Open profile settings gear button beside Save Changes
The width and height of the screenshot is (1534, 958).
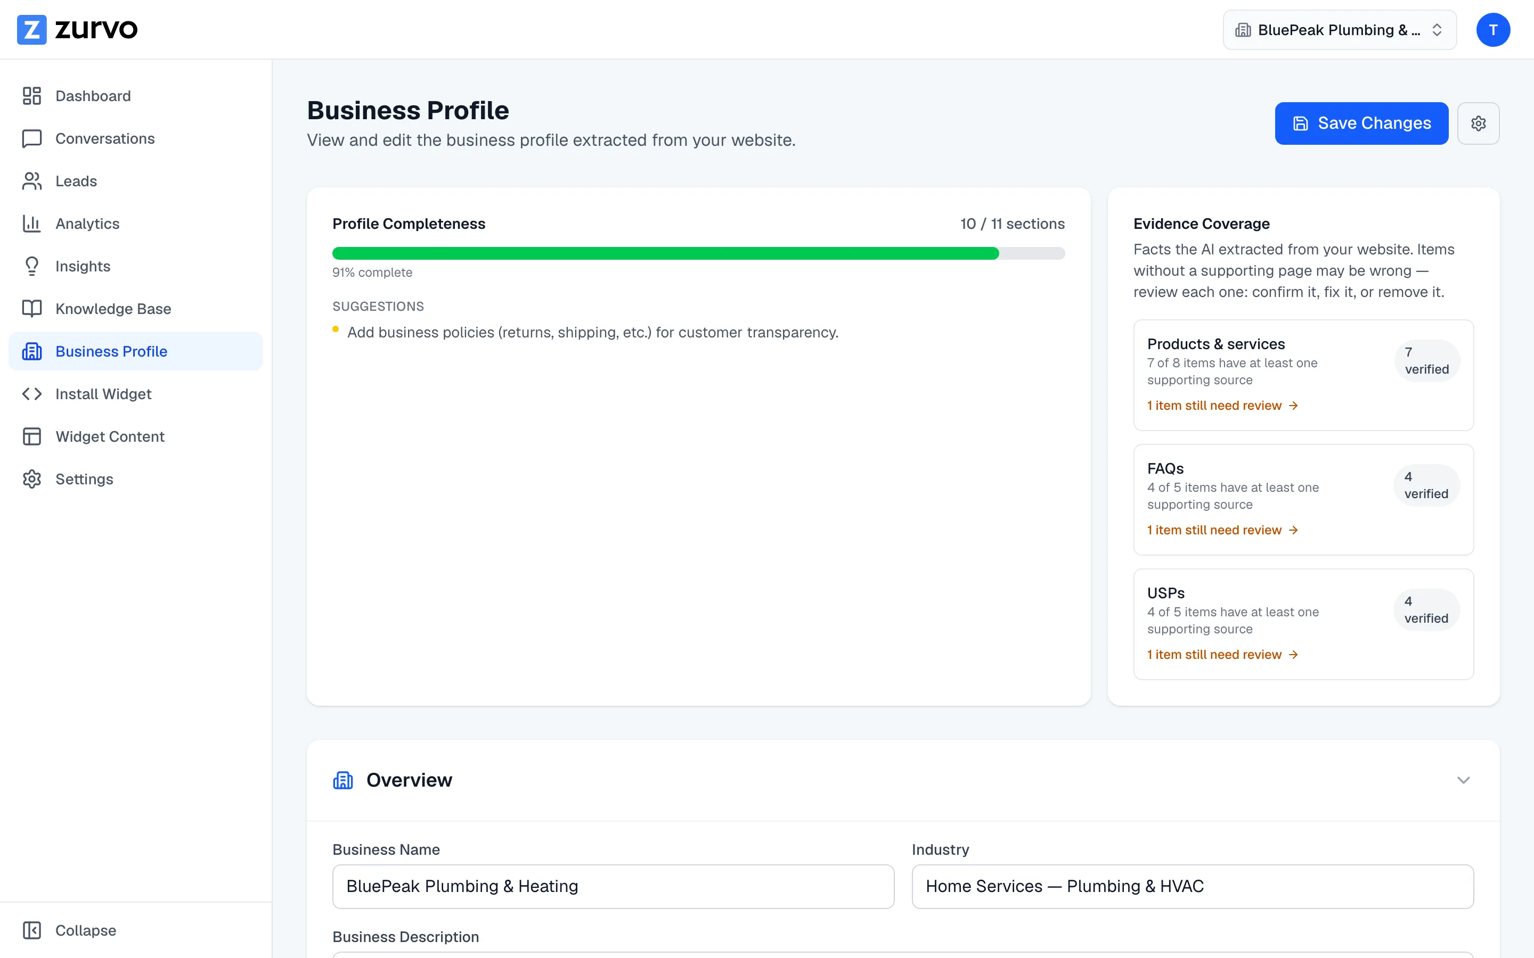pyautogui.click(x=1478, y=123)
